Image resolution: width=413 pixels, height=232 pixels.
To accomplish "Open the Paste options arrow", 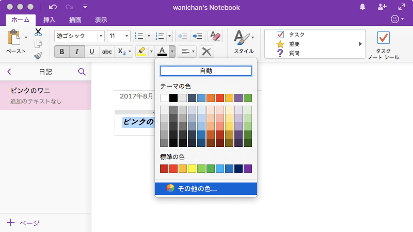I will pyautogui.click(x=26, y=37).
